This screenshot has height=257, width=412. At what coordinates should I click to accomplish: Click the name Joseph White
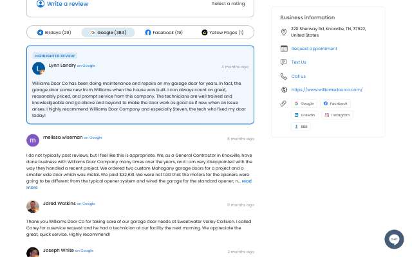[x=59, y=250]
